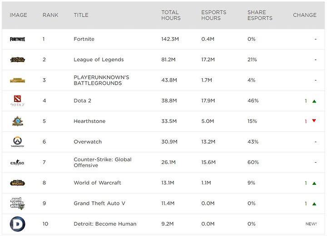Sort by SHARE ESPORTS column header
The height and width of the screenshot is (236, 327).
260,15
